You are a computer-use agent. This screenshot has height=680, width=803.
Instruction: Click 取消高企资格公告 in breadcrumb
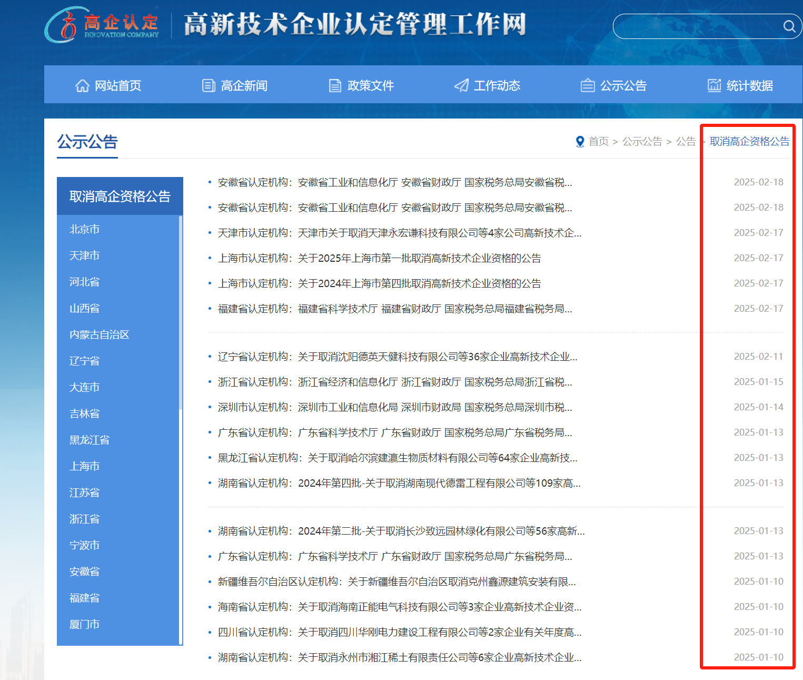(750, 141)
